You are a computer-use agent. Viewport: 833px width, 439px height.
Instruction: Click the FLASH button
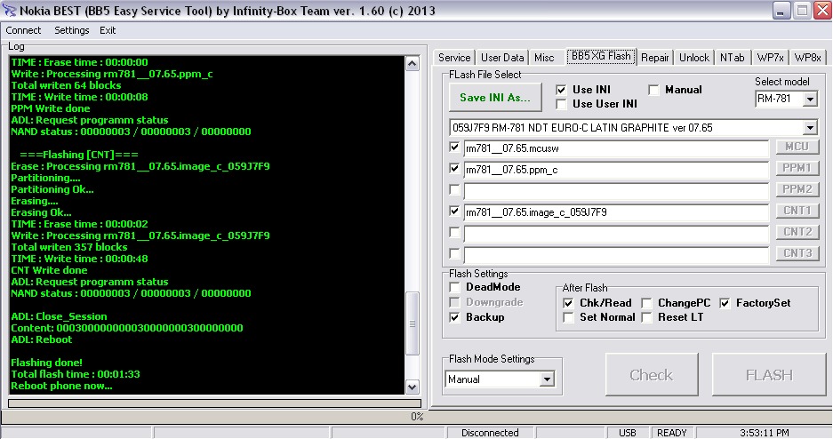pyautogui.click(x=769, y=375)
